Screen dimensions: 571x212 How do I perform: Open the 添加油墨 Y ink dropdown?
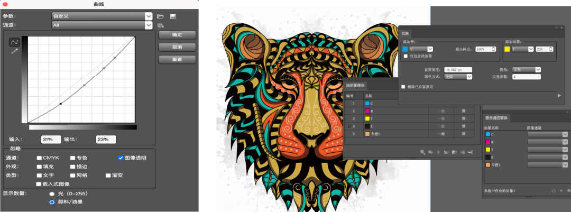[x=522, y=49]
